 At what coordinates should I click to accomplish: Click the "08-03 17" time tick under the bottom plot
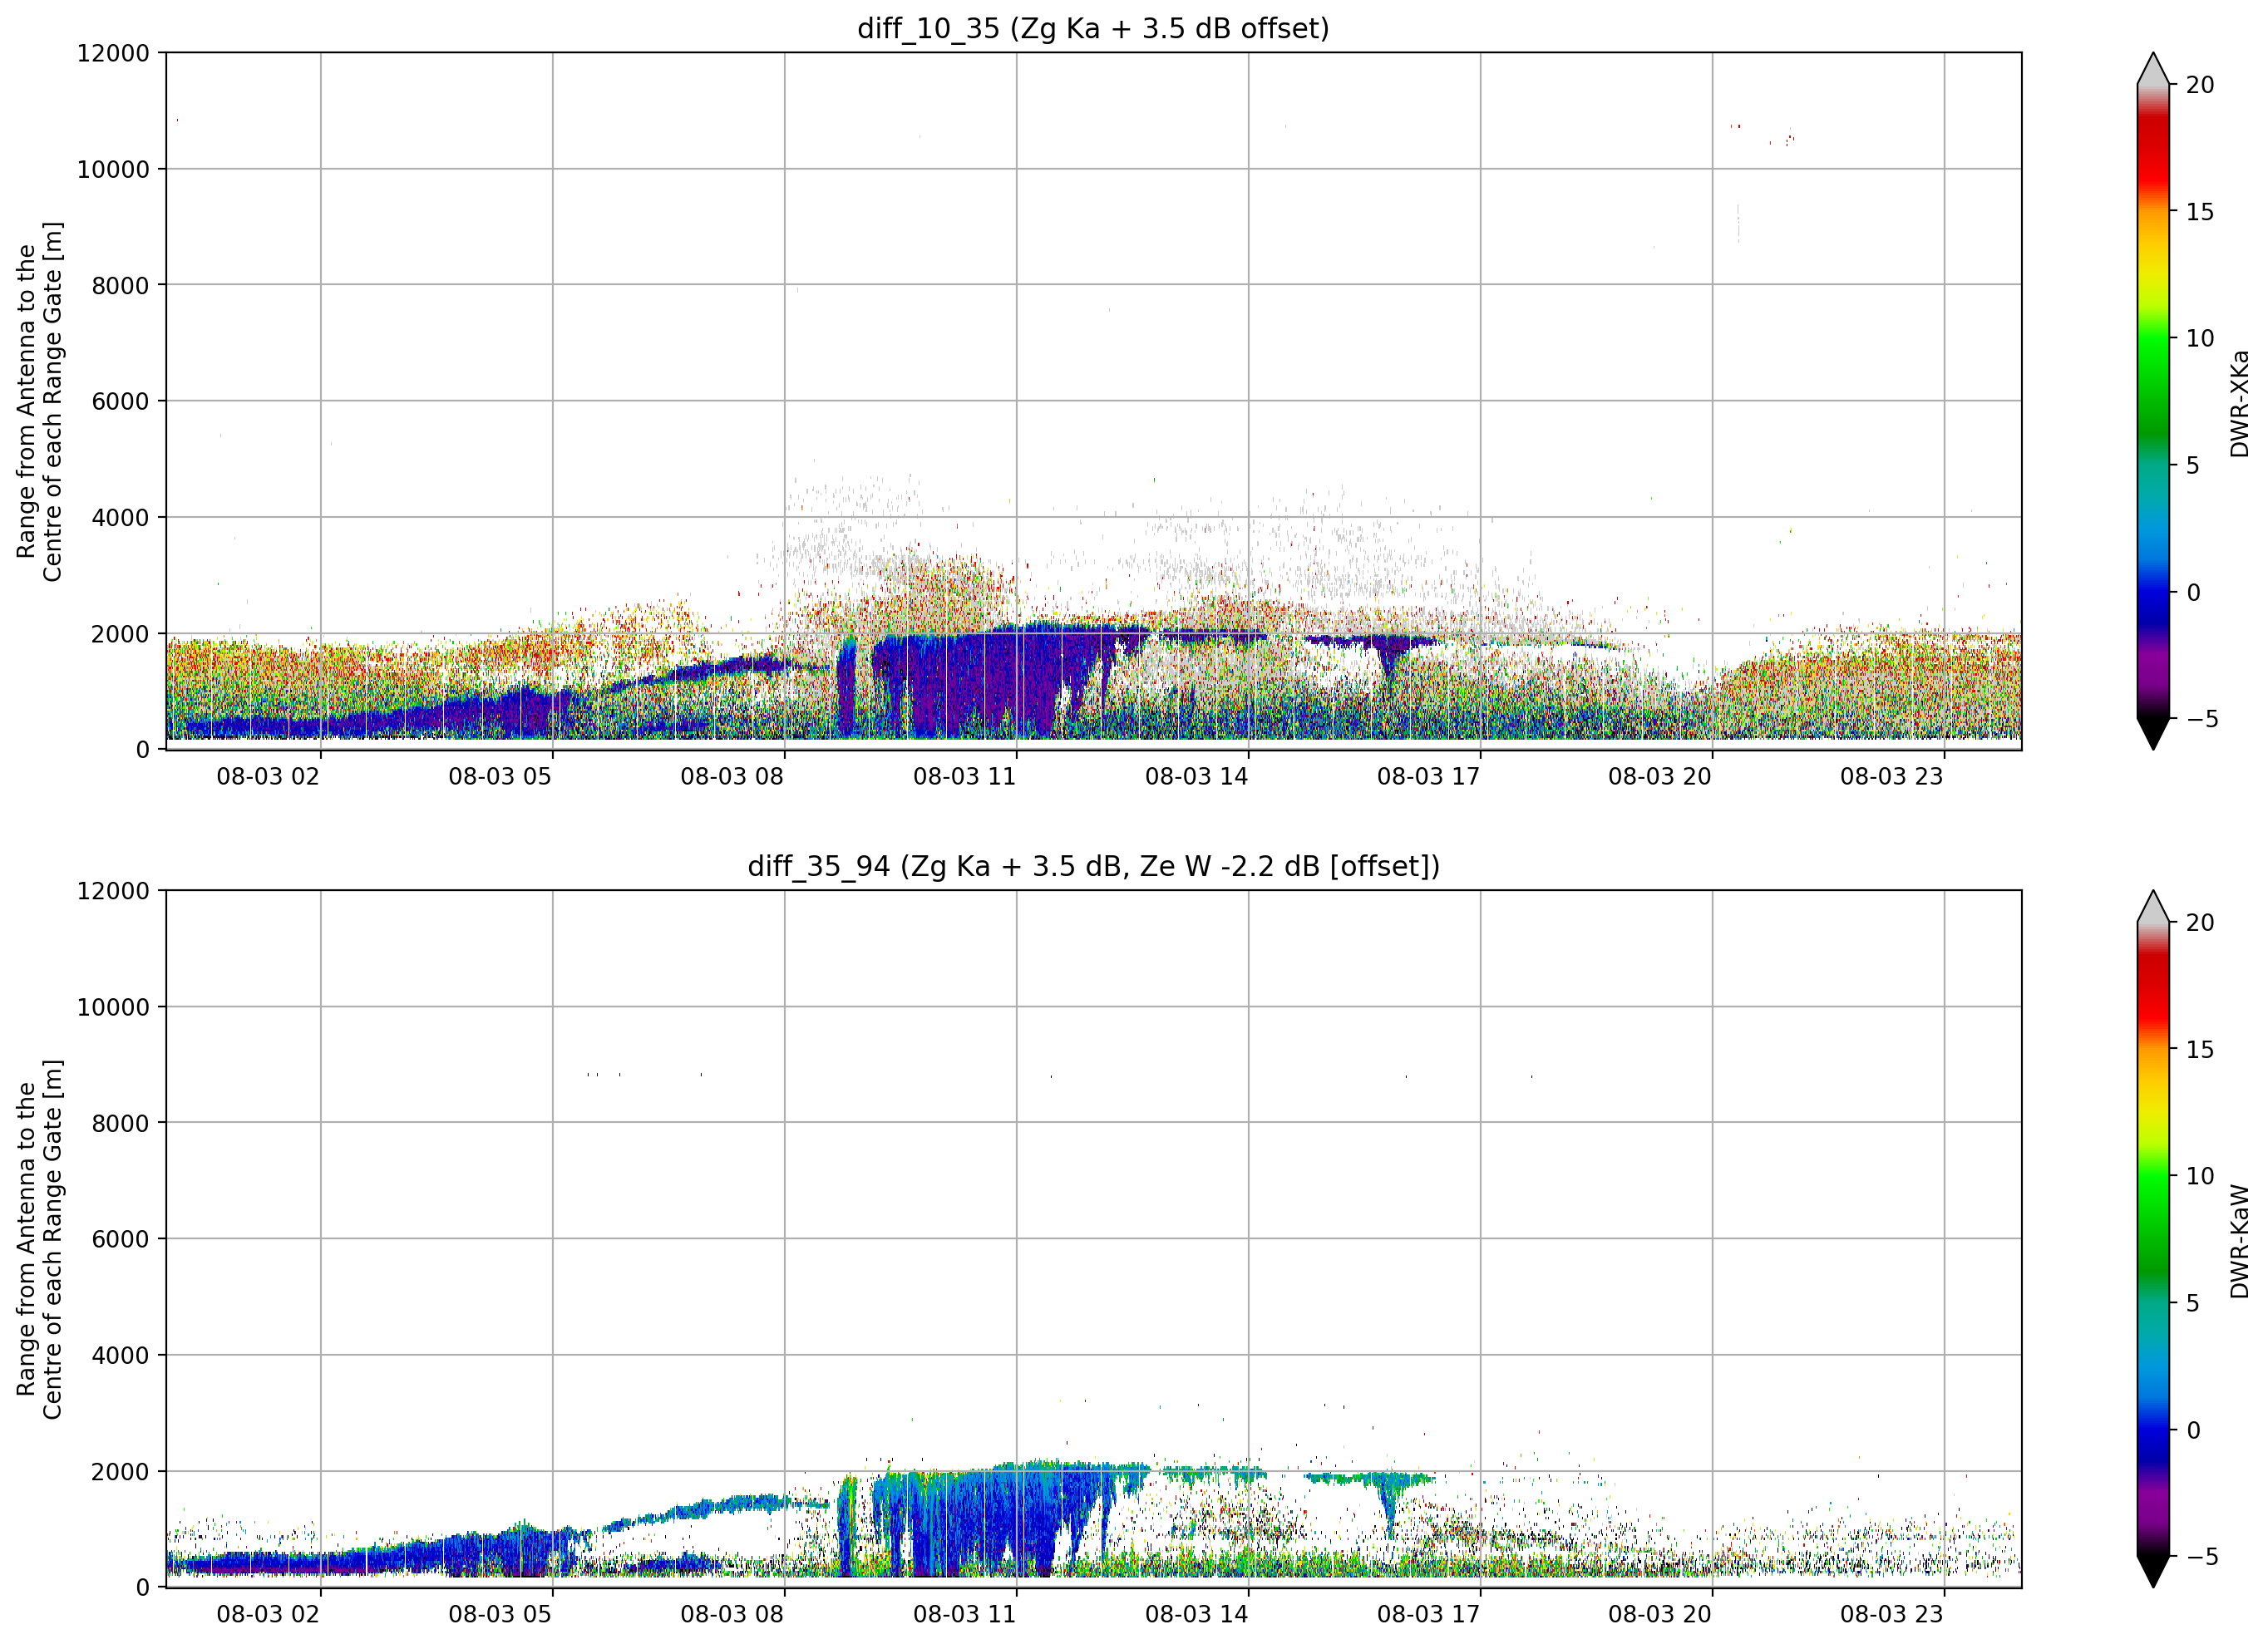click(x=1428, y=1614)
